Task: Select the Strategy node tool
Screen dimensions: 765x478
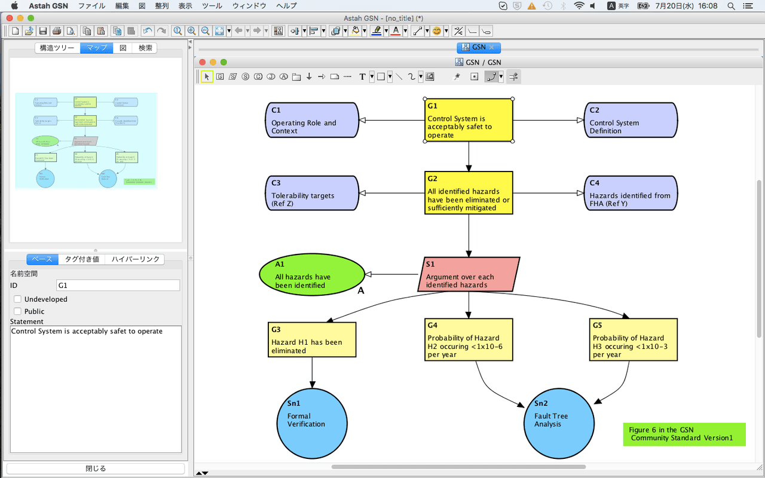Action: (x=232, y=76)
